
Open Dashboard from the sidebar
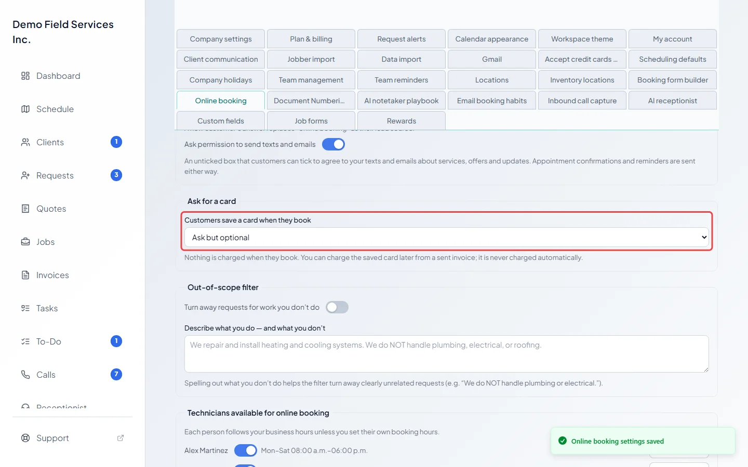coord(72,76)
